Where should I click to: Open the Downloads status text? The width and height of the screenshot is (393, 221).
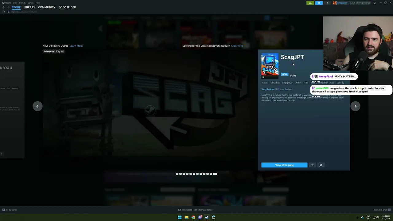coord(197,210)
